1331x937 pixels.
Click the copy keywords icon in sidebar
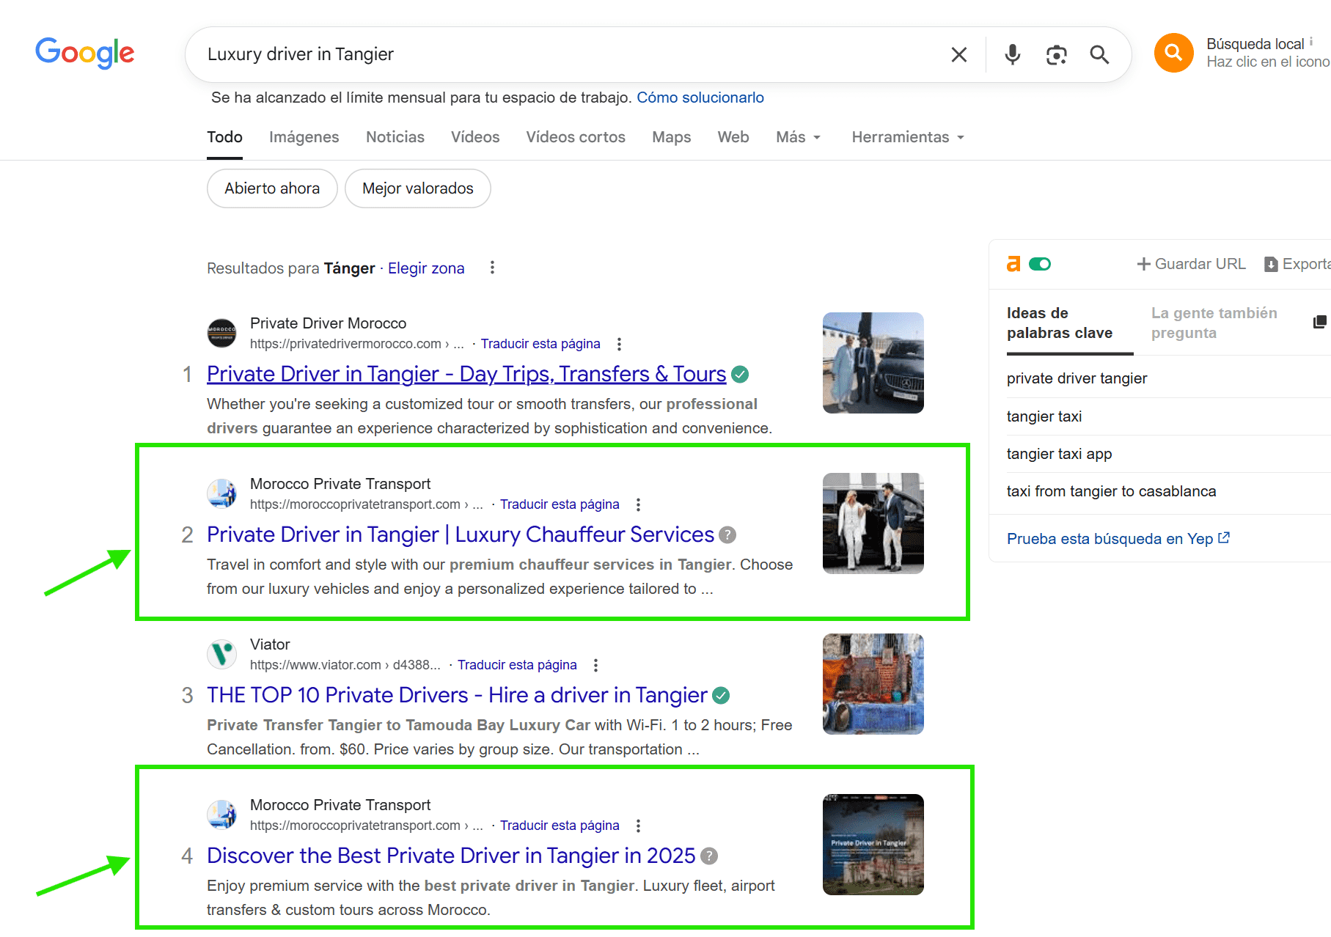(x=1319, y=322)
